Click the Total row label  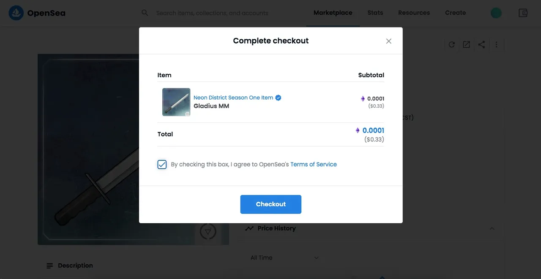coord(165,134)
